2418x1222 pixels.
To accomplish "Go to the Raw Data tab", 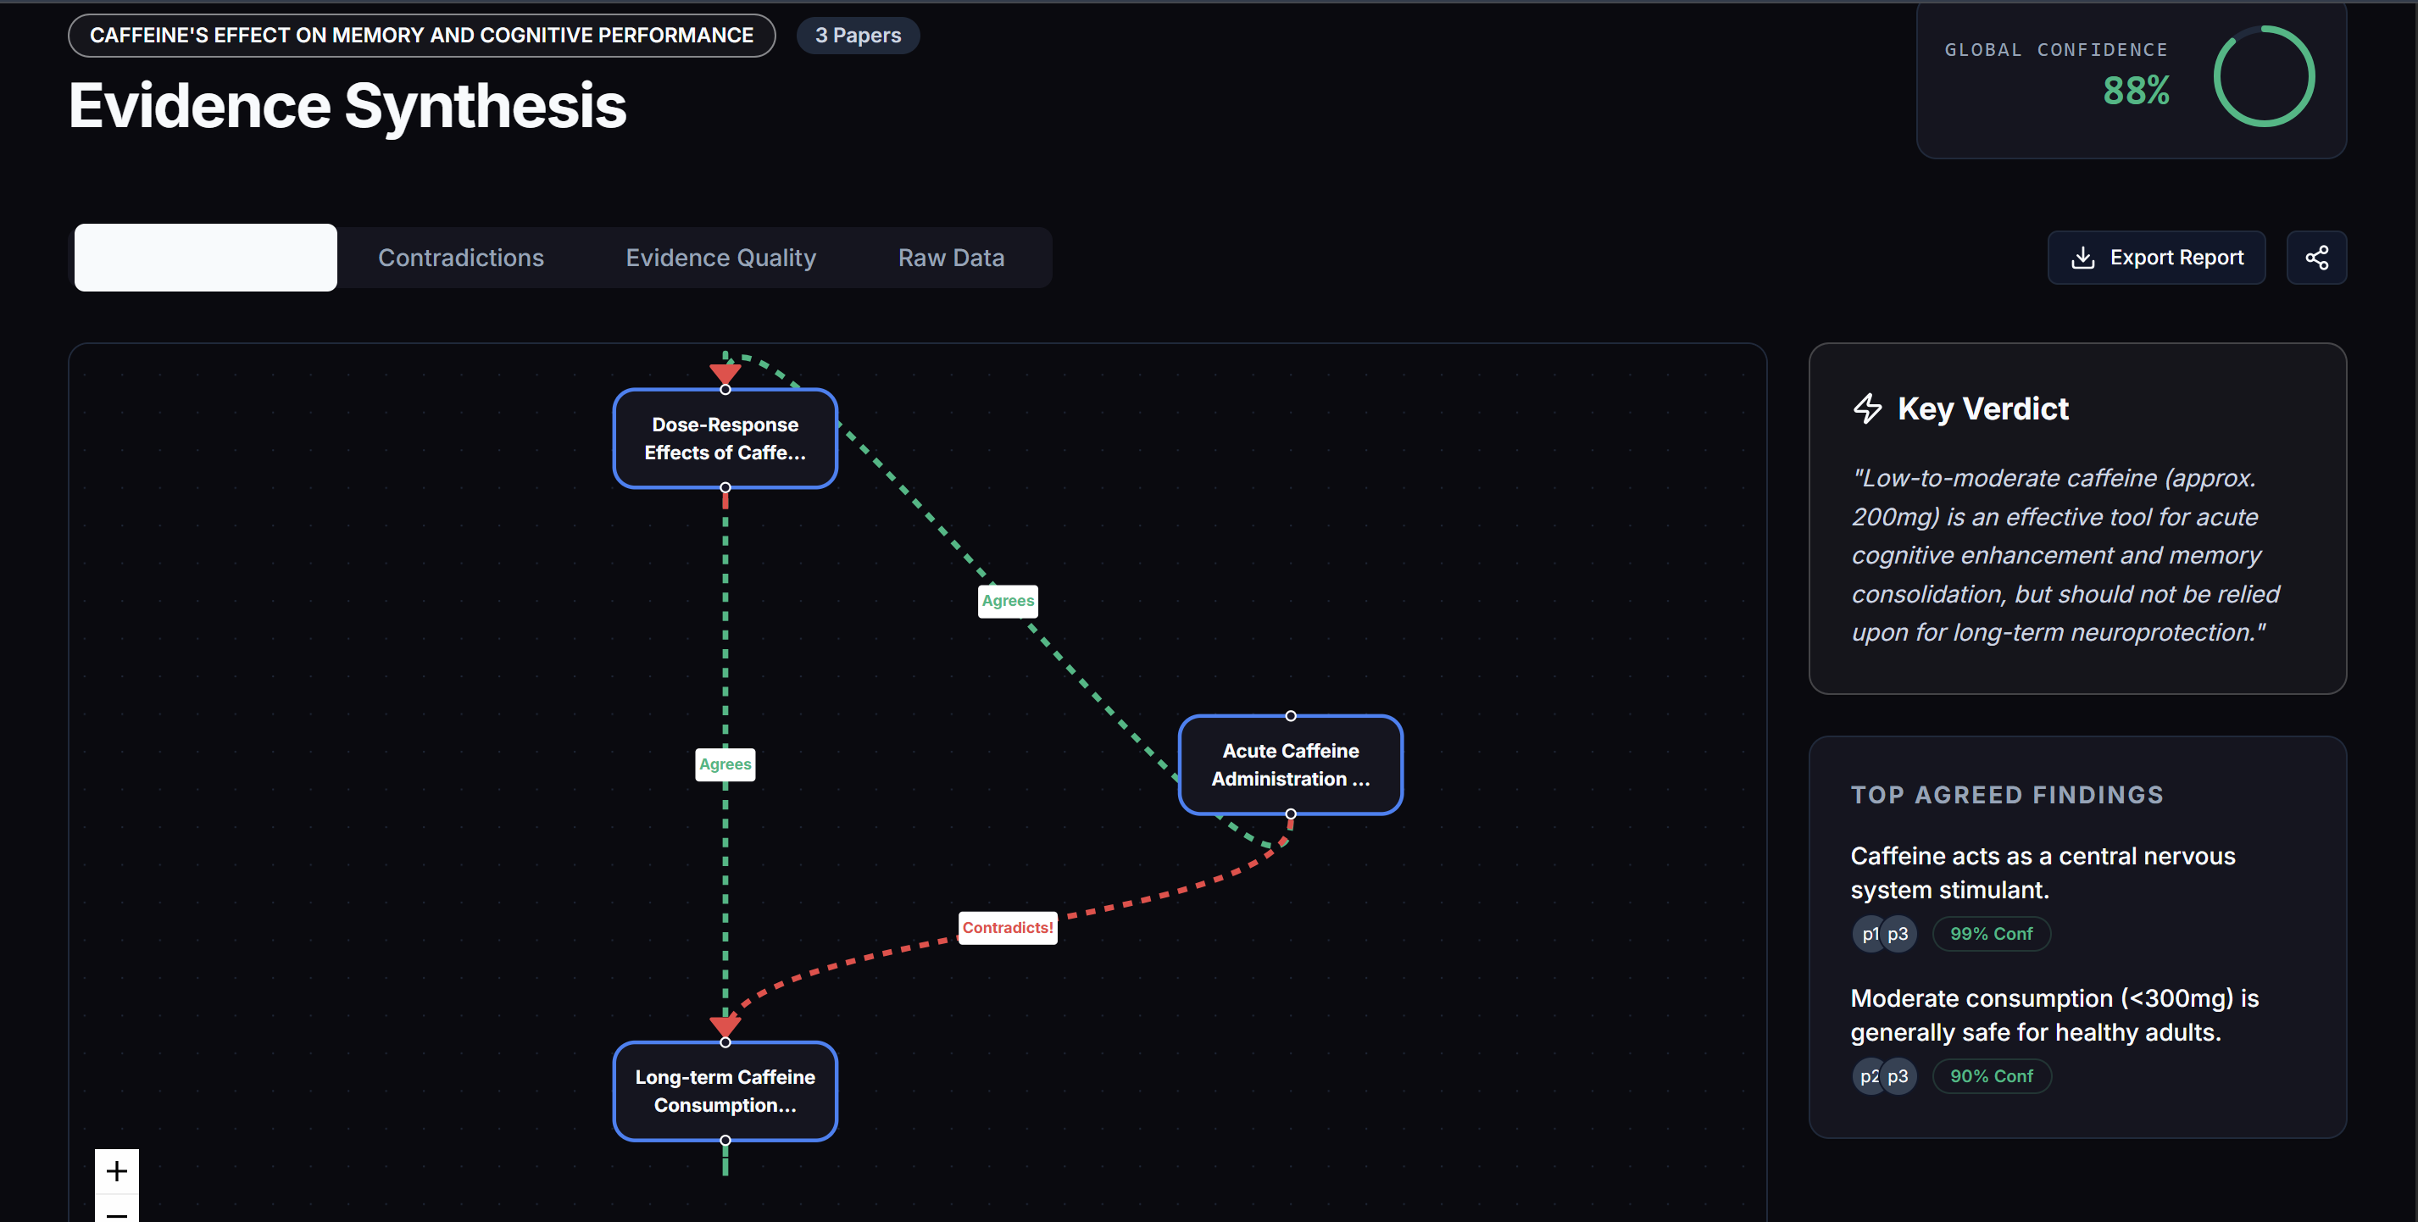I will [x=950, y=257].
